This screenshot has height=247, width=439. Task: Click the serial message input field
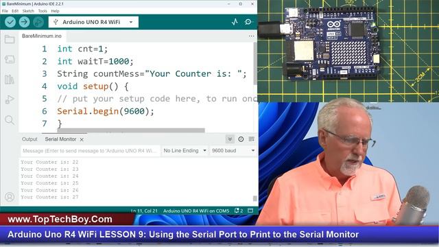[x=91, y=151]
